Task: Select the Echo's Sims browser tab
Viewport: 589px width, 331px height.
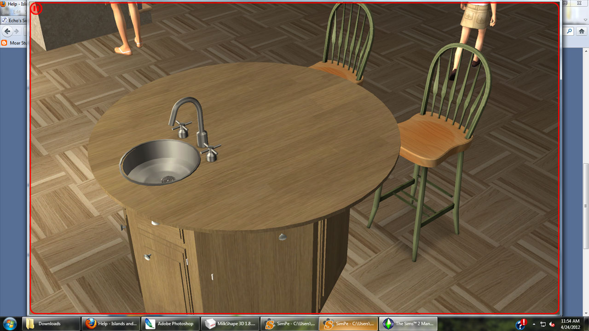Action: [x=14, y=21]
